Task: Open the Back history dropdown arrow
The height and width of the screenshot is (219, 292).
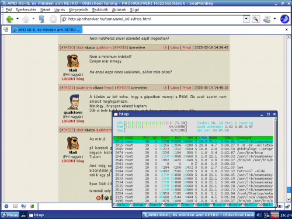Action: [18, 19]
